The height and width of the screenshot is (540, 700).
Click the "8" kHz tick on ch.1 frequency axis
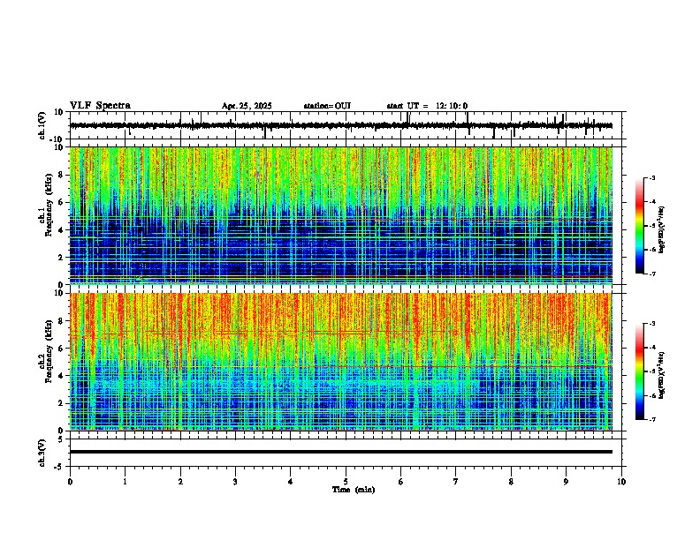62,175
